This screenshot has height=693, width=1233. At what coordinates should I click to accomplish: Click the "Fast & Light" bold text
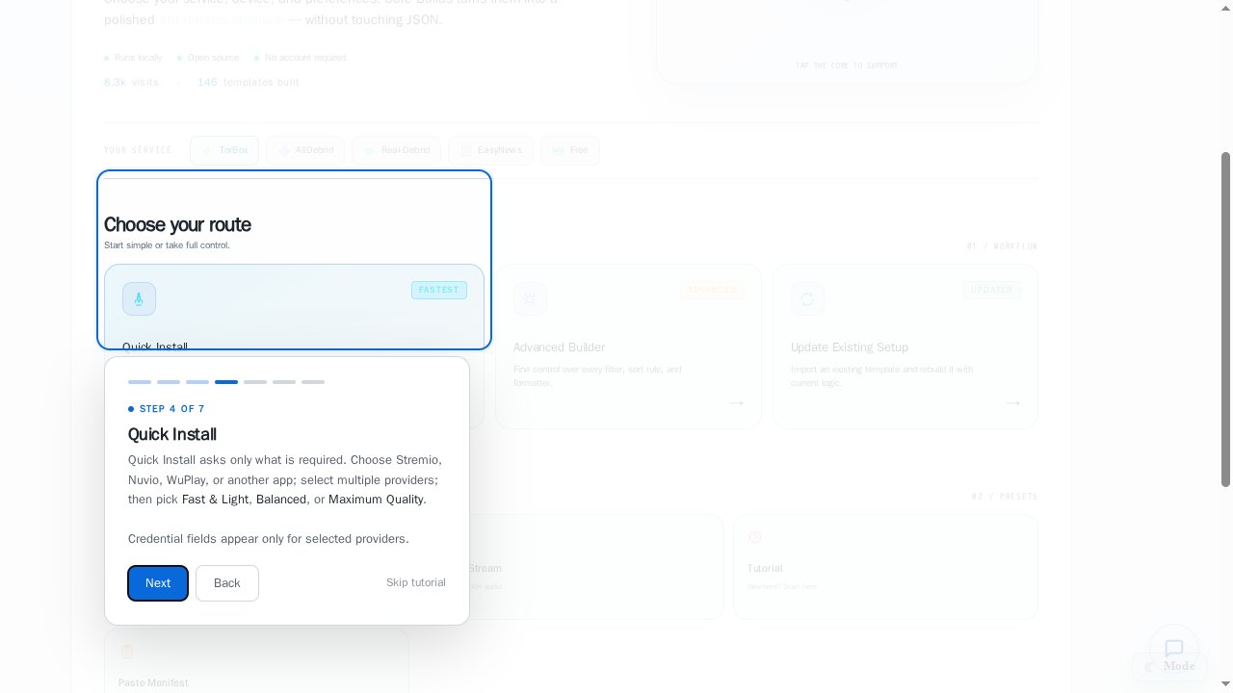(x=216, y=500)
